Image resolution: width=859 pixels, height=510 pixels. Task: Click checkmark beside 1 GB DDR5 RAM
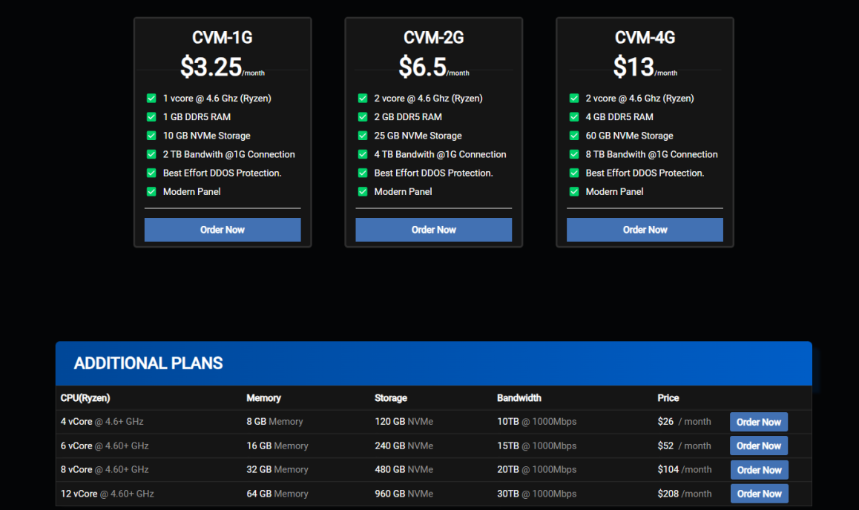tap(152, 117)
